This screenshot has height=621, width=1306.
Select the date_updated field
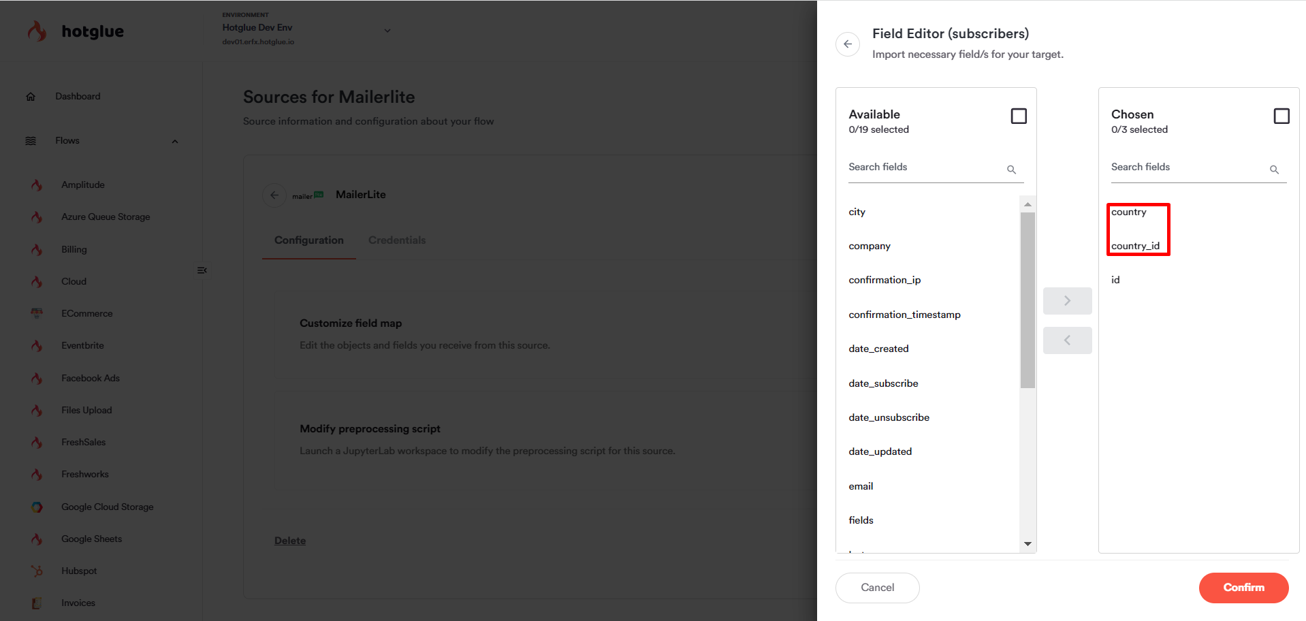click(x=880, y=452)
